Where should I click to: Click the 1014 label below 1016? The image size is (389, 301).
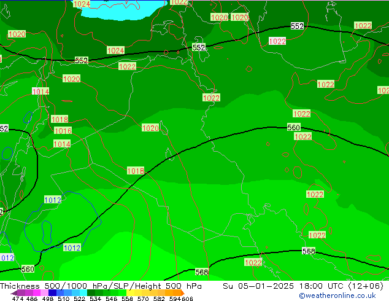coord(61,144)
